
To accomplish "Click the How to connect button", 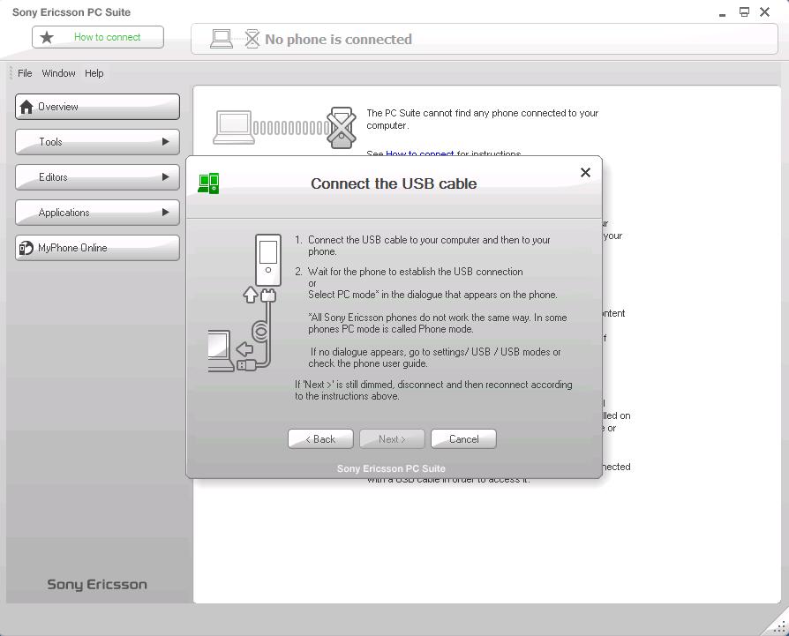I will 98,37.
